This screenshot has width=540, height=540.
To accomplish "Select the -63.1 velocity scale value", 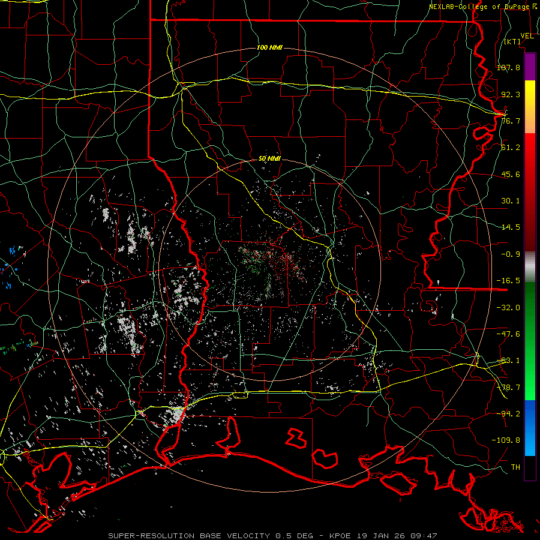I will point(508,361).
